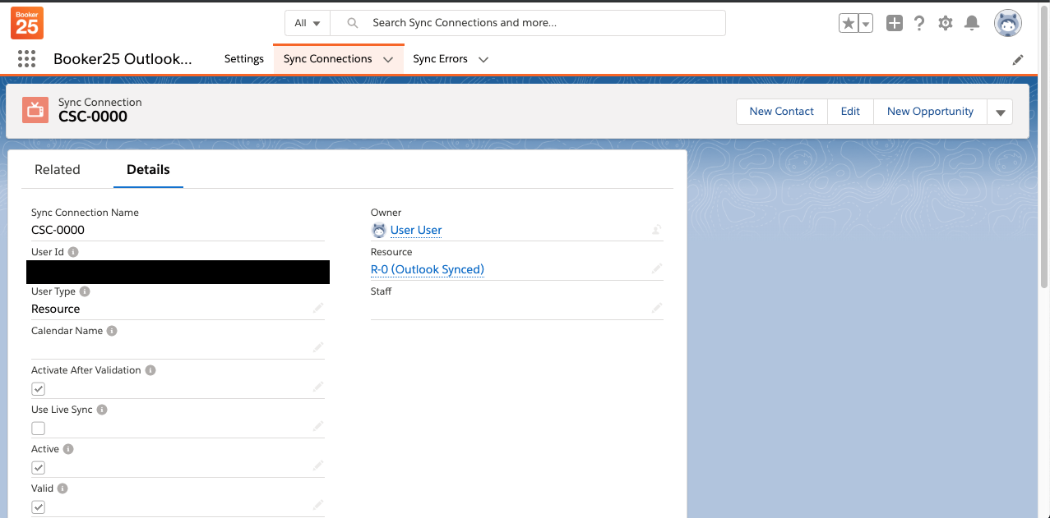Screen dimensions: 1050x518
Task: Open the R-0 (Outlook Synced) resource link
Action: coord(428,269)
